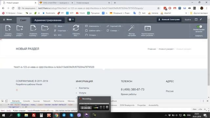
Task: Expand the Стикеры dropdown
Action: pos(113,30)
